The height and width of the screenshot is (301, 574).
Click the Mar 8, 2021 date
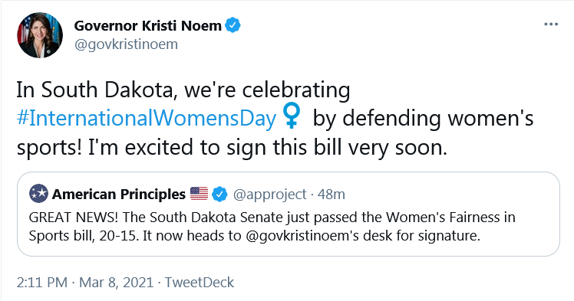116,283
